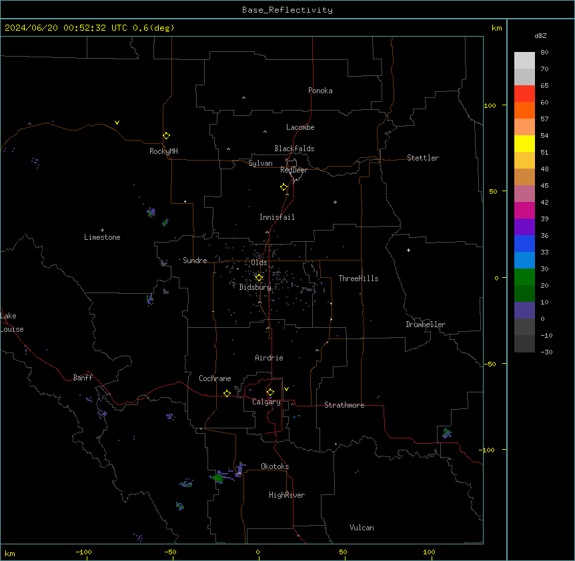575x561 pixels.
Task: Select the yellow diamond marker below Cochrane
Action: pyautogui.click(x=227, y=393)
